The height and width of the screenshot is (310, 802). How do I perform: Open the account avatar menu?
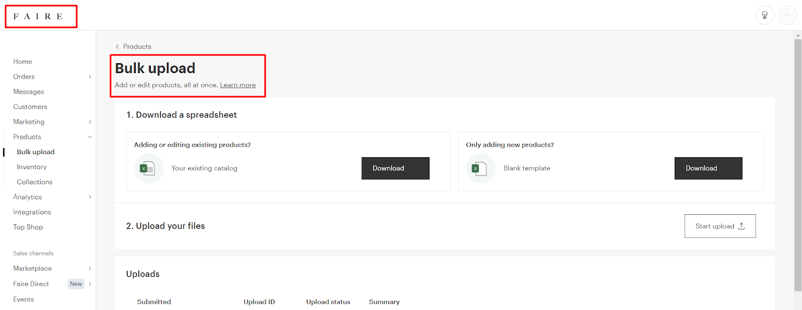[787, 15]
